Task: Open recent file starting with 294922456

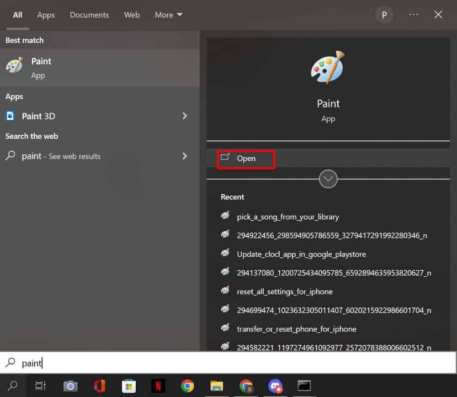Action: click(332, 235)
